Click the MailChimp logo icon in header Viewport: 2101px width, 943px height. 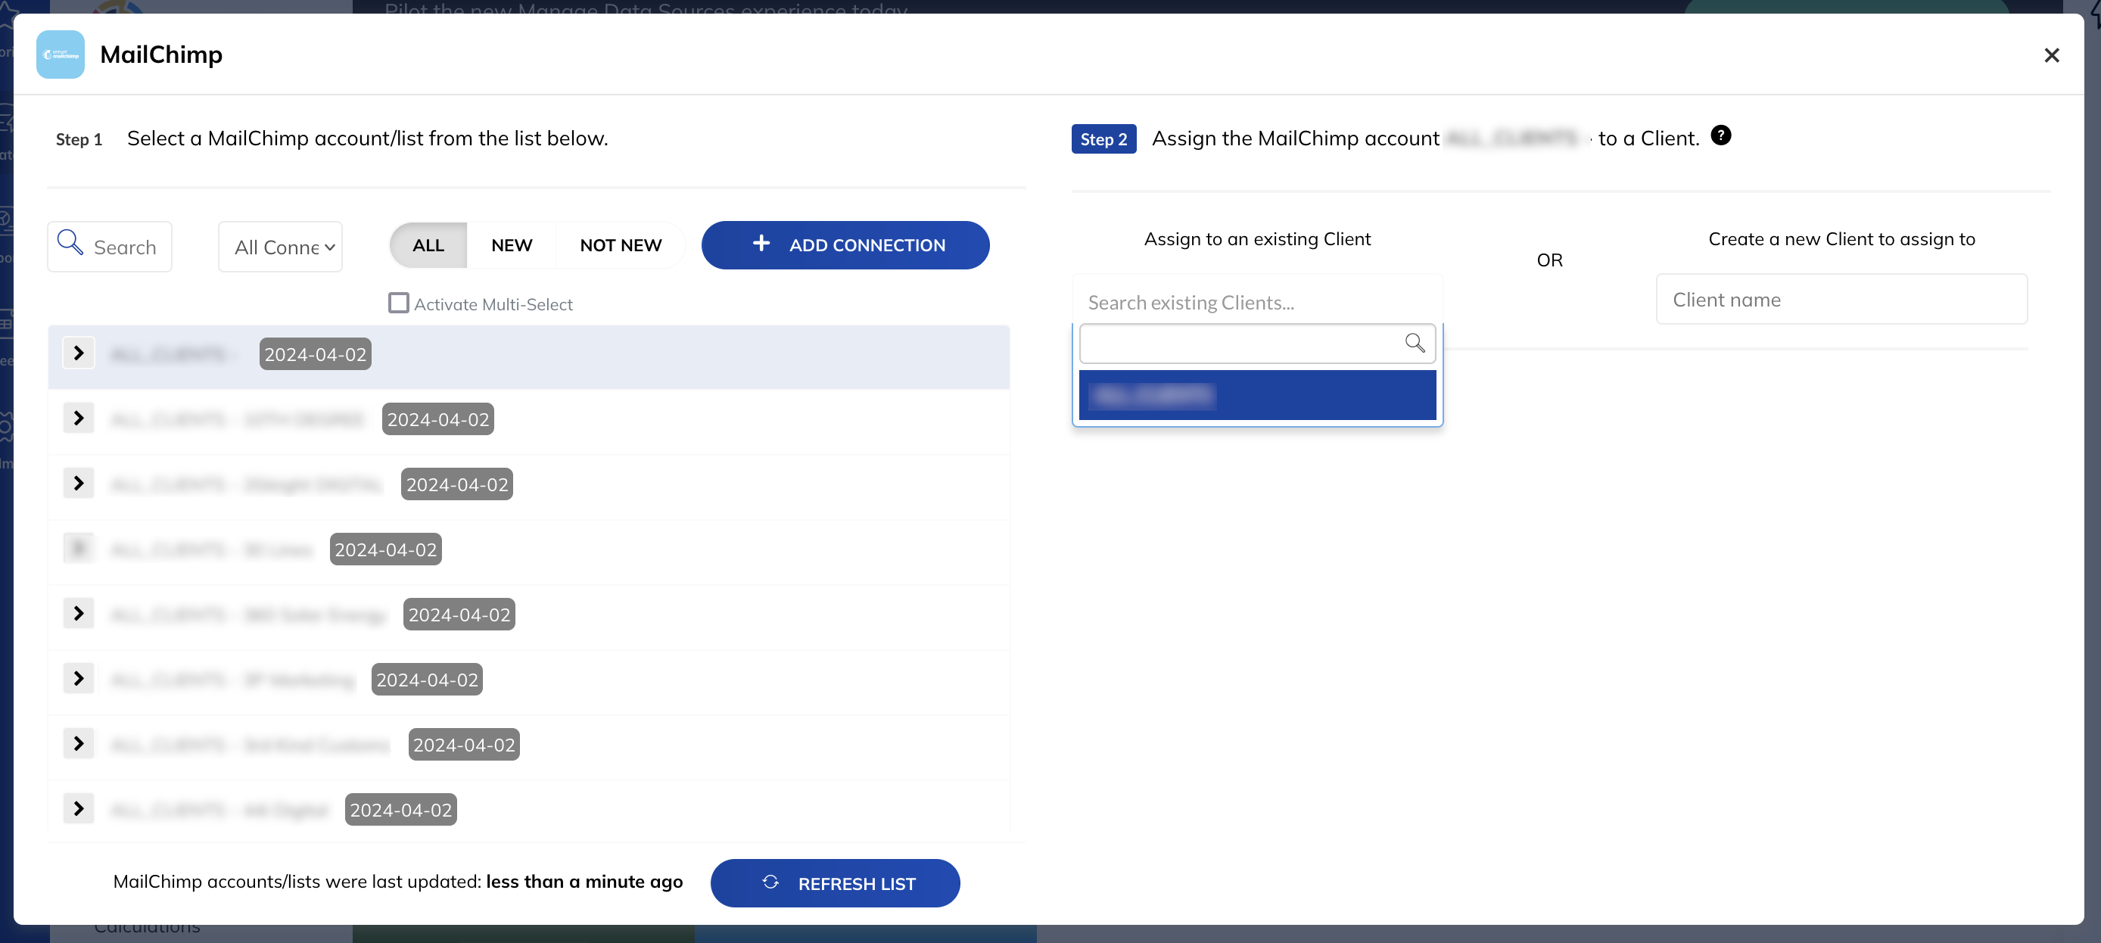tap(61, 54)
